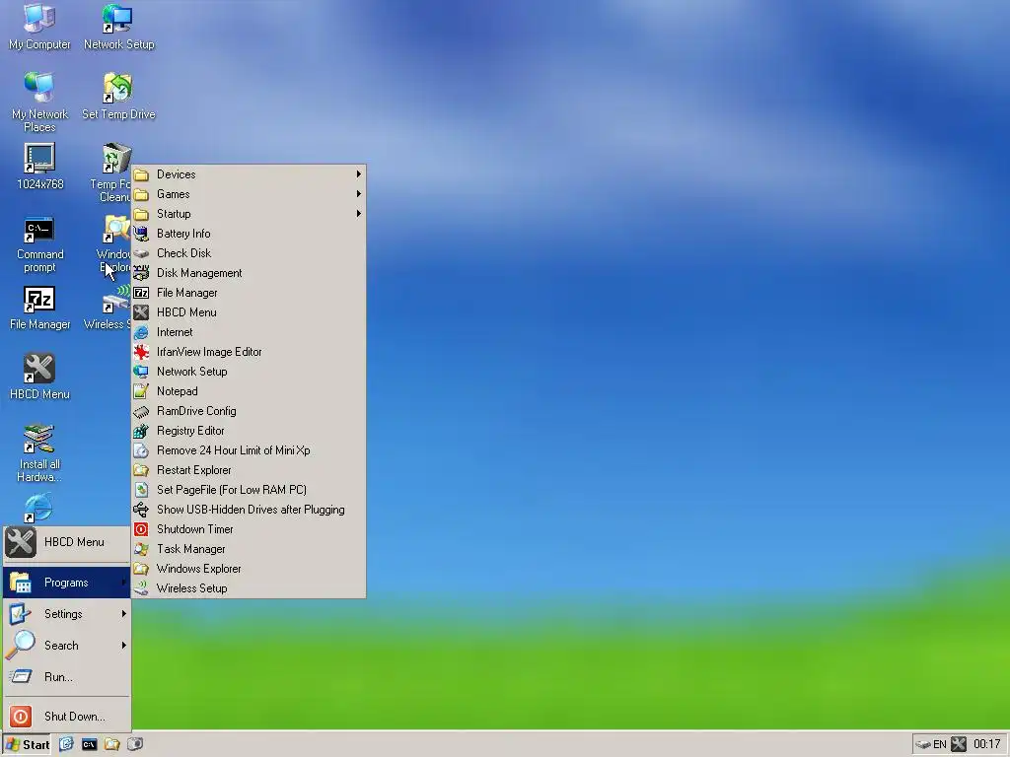Click clock showing 00:17
Viewport: 1010px width, 757px height.
click(x=986, y=744)
